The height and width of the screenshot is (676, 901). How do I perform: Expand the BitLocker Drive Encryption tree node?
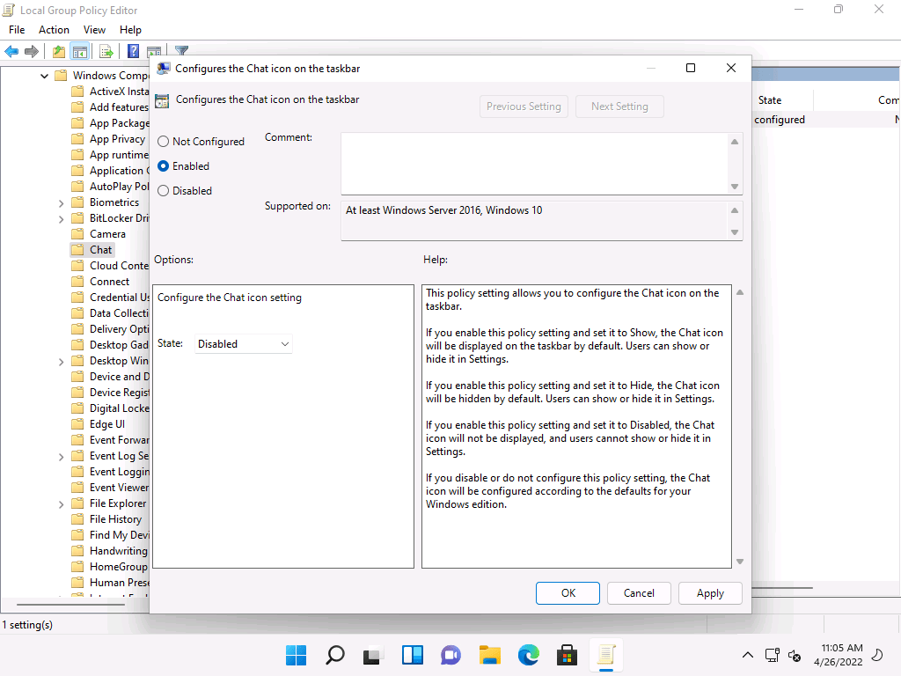coord(61,218)
